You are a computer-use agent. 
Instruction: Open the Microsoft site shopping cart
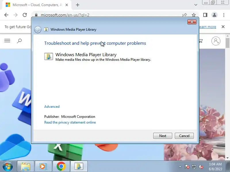coord(201,41)
